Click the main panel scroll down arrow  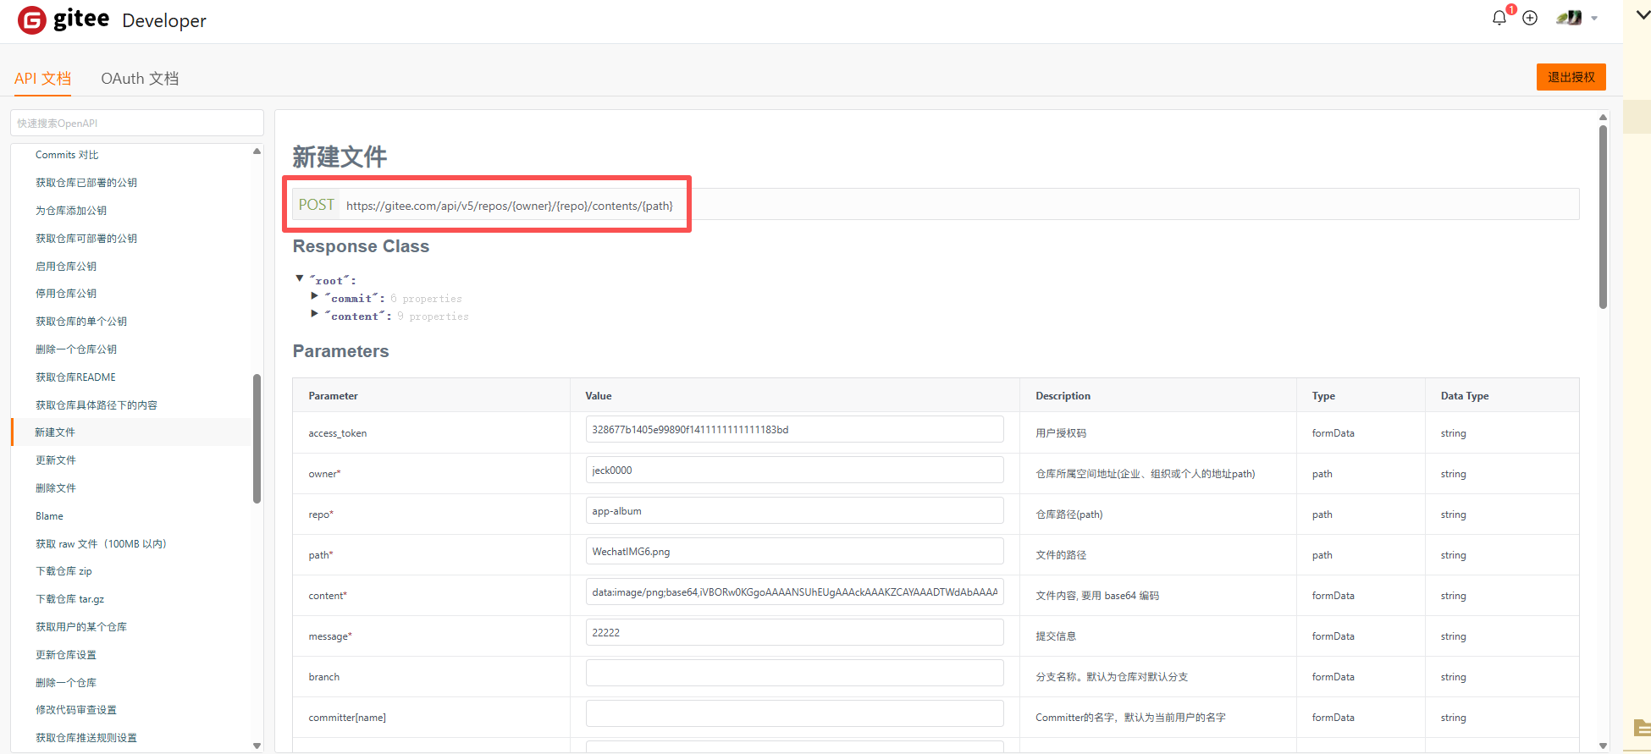pos(1603,746)
